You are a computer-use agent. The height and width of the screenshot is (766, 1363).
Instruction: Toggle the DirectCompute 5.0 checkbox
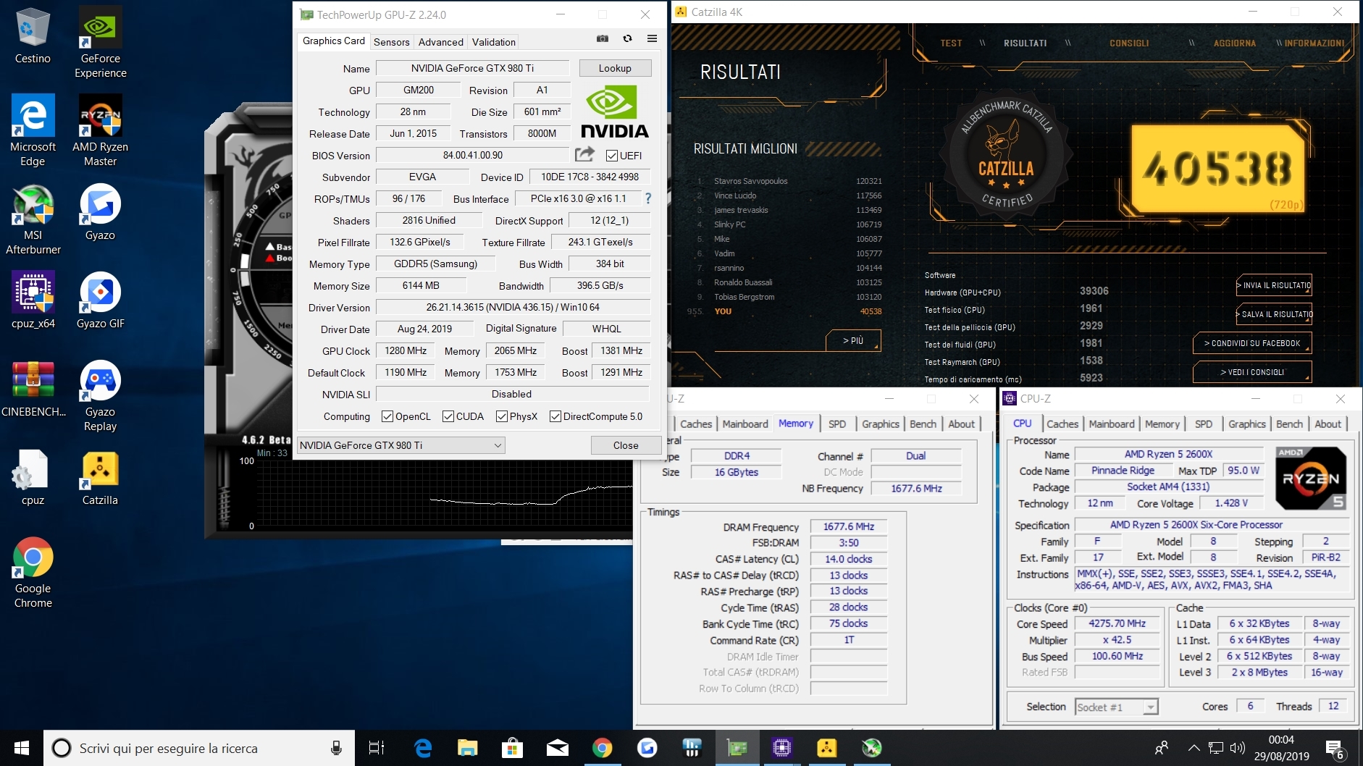[555, 416]
